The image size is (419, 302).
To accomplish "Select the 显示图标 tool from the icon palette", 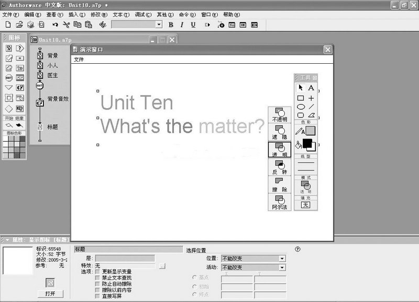I will (9, 48).
